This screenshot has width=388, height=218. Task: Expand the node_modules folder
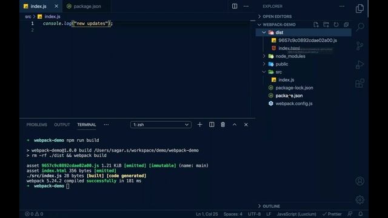pos(264,56)
